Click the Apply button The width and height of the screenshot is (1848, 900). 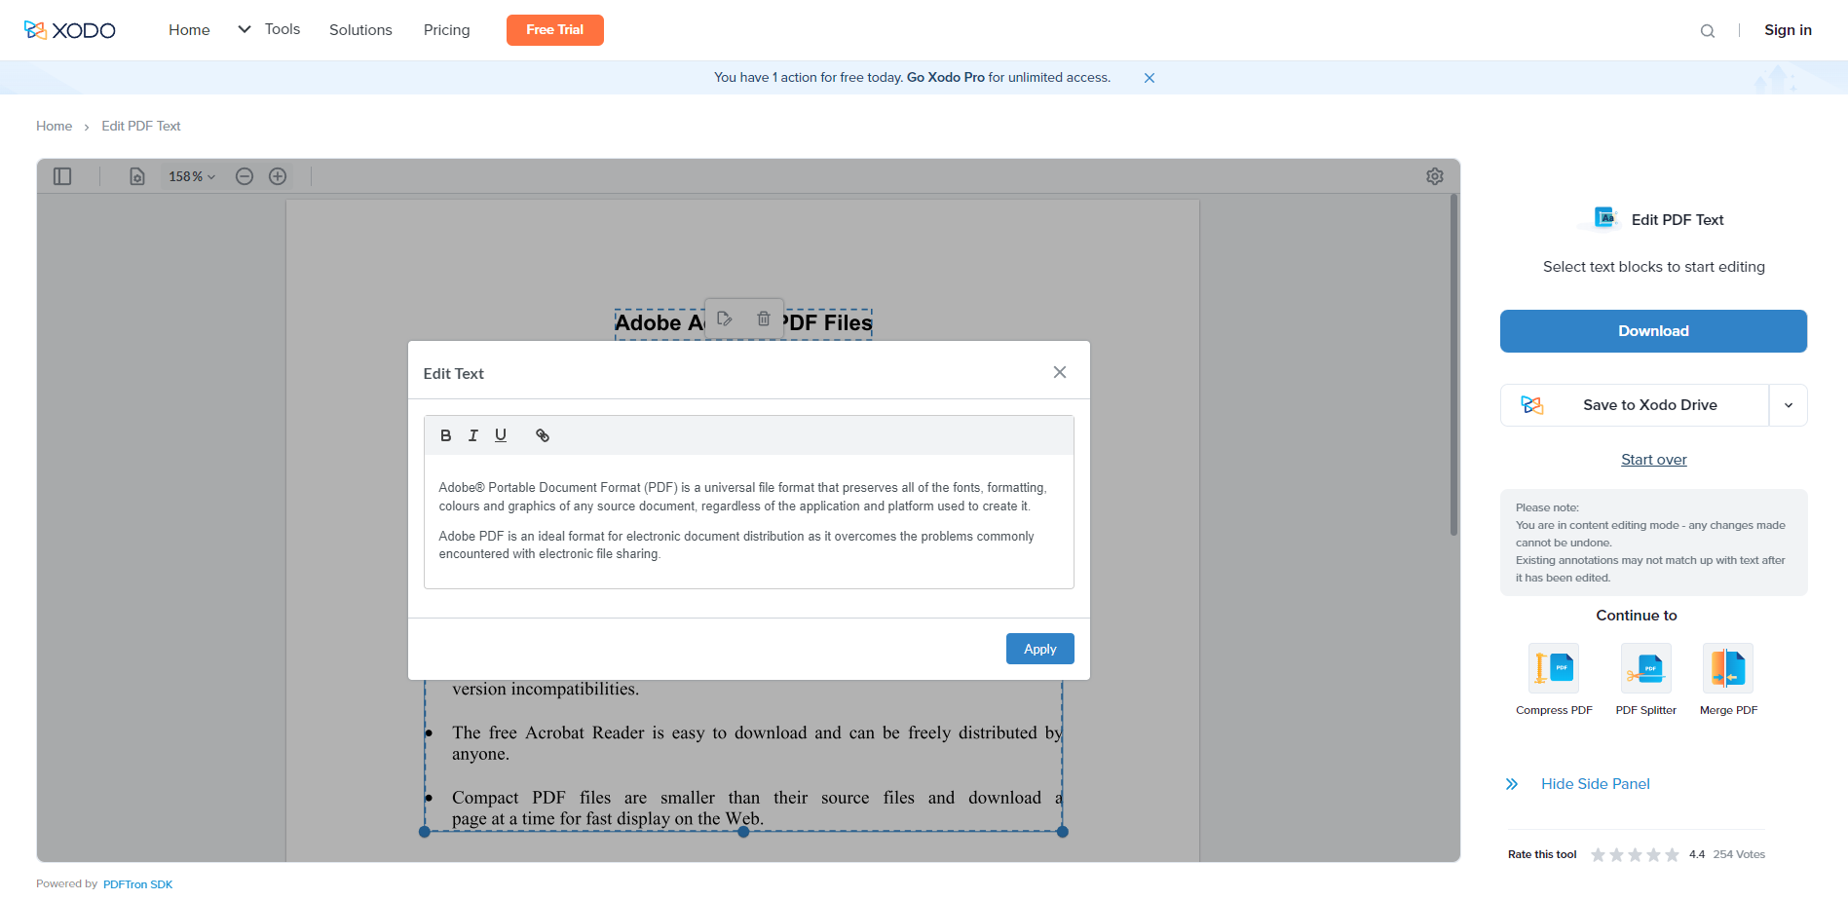pos(1039,649)
